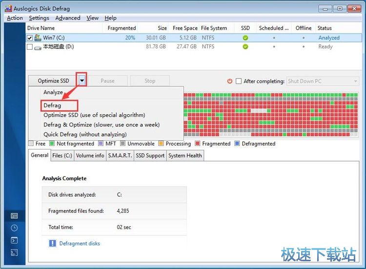Click the Offline column header

304,28
